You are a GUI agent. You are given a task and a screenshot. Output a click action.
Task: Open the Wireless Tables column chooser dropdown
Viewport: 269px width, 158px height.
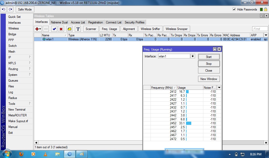tap(266, 35)
